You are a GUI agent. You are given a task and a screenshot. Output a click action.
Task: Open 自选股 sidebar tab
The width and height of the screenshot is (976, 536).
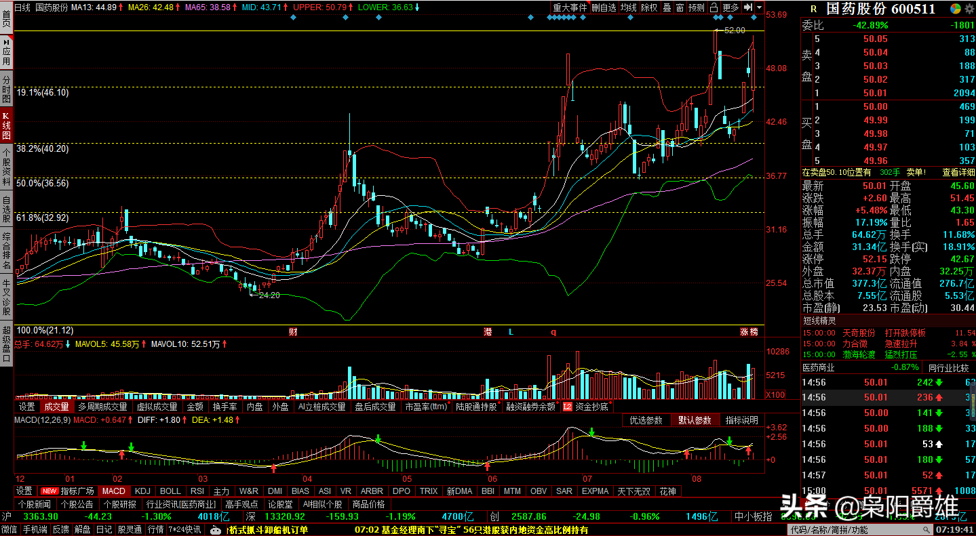coord(6,207)
